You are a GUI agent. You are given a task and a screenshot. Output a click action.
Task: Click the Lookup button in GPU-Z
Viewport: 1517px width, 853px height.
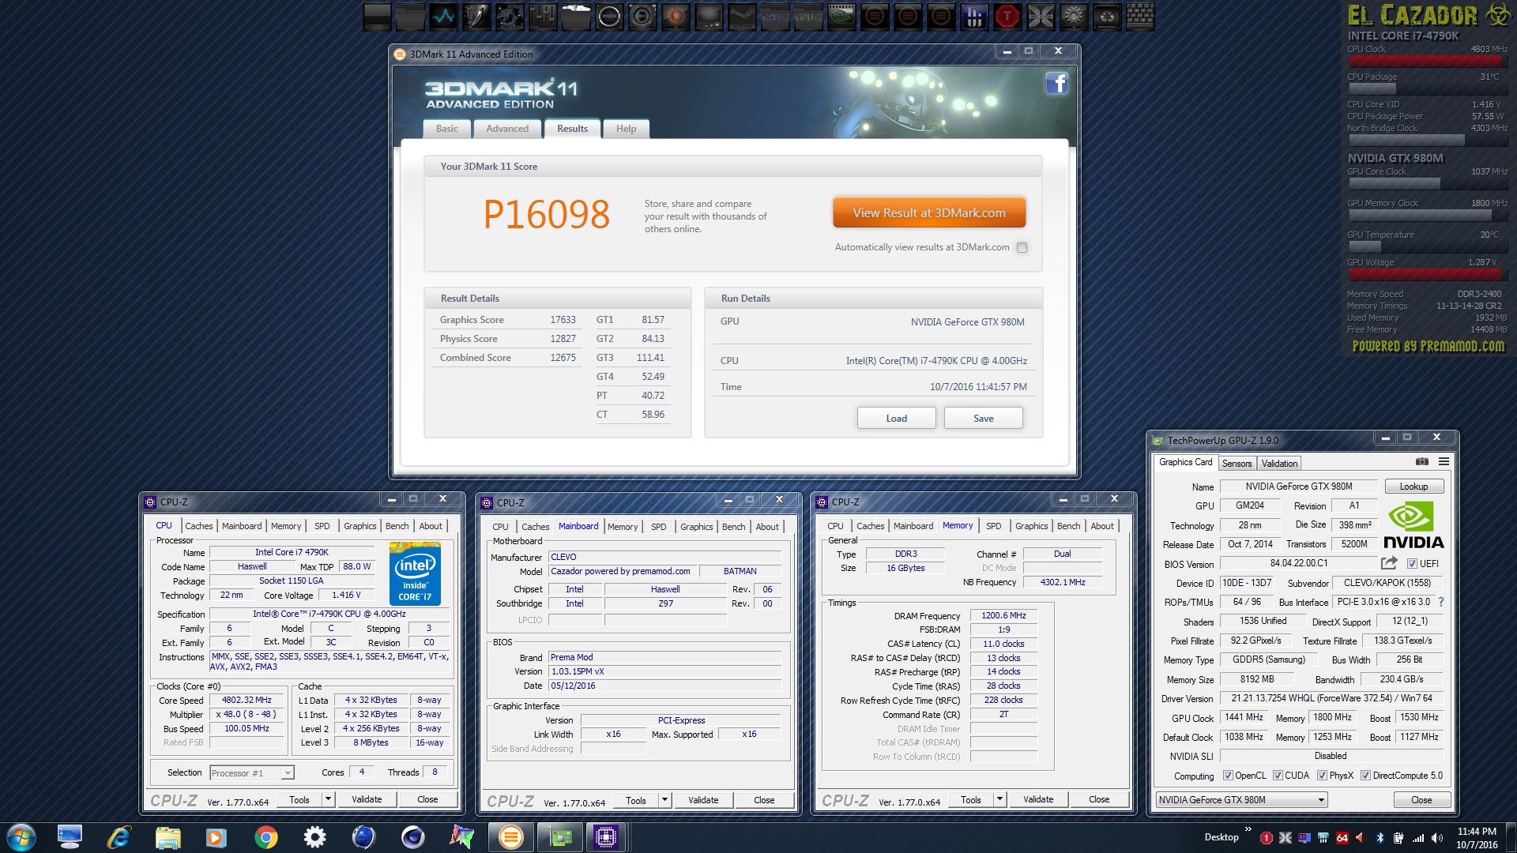point(1413,487)
